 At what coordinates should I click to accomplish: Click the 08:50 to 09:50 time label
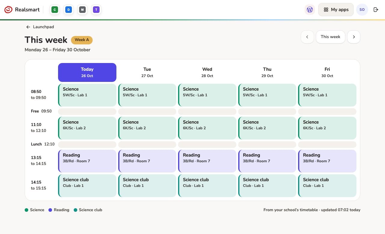click(38, 95)
